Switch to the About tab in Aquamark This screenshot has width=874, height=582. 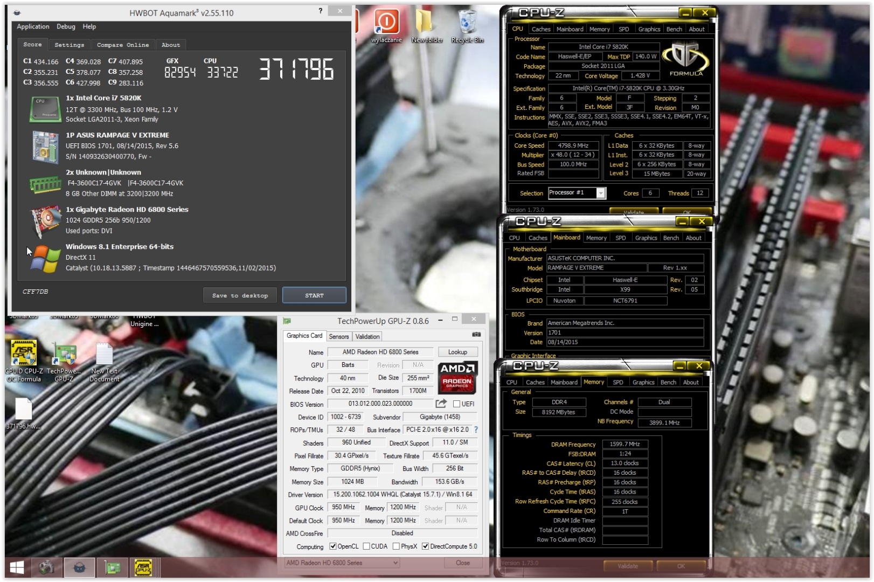coord(171,45)
